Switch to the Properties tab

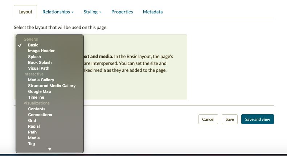pyautogui.click(x=122, y=12)
